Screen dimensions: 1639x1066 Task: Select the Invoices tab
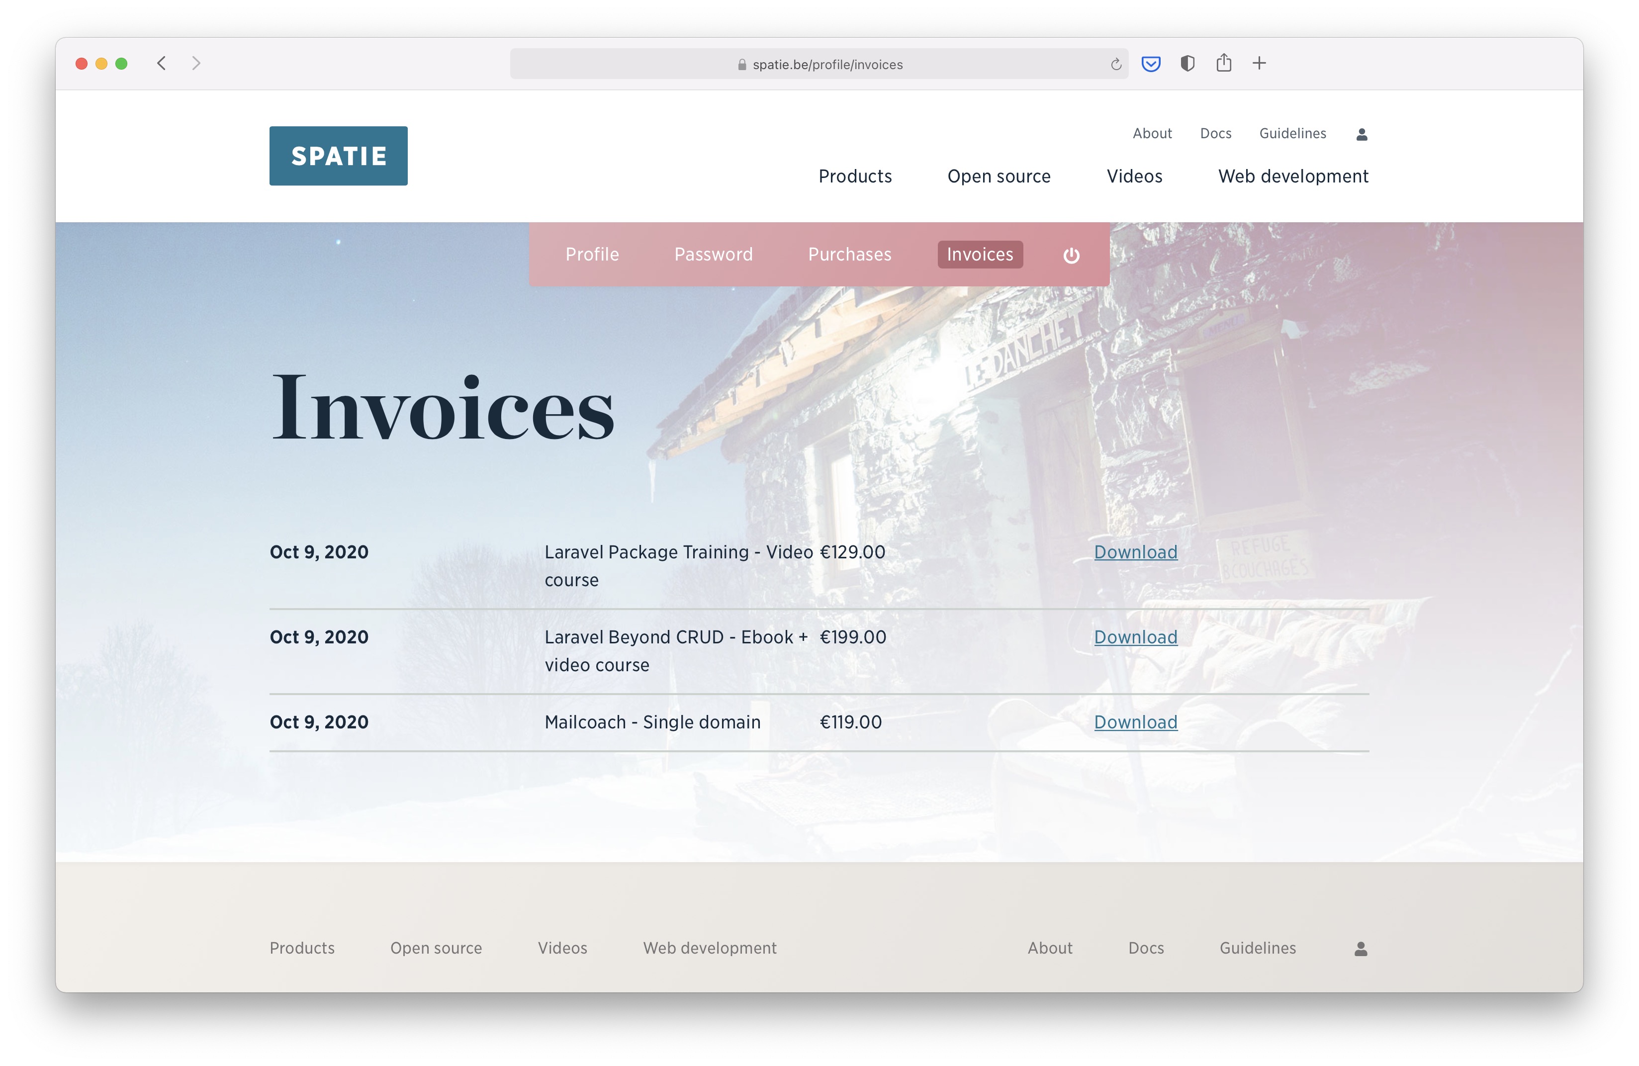pyautogui.click(x=980, y=254)
